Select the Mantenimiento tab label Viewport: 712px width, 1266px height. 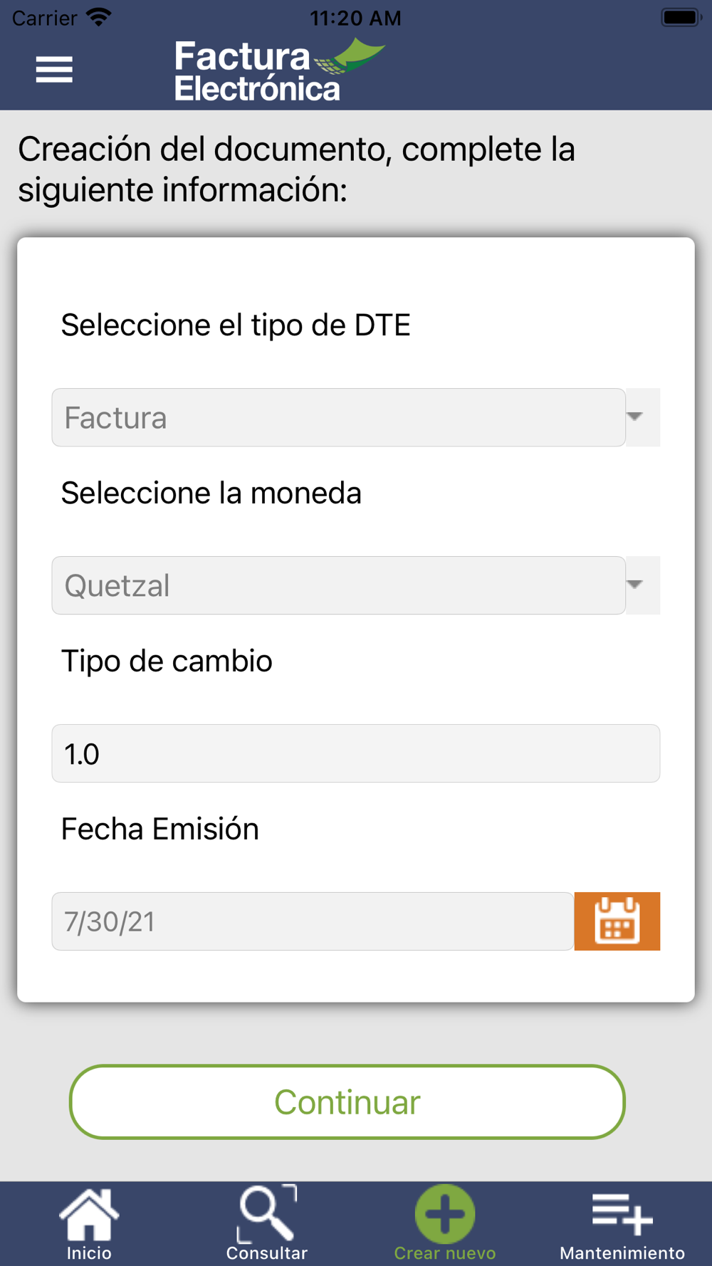622,1253
